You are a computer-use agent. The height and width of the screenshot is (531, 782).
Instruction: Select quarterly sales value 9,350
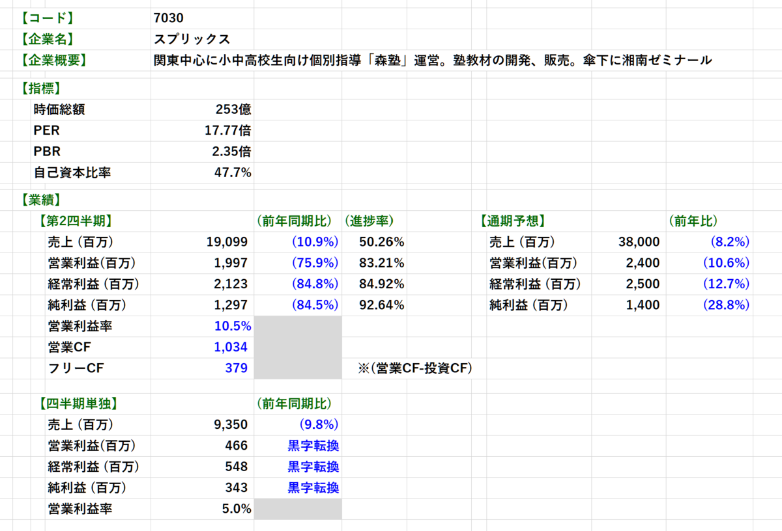[x=231, y=425]
